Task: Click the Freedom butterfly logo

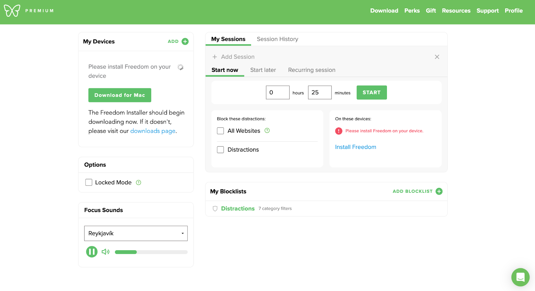Action: click(x=12, y=11)
